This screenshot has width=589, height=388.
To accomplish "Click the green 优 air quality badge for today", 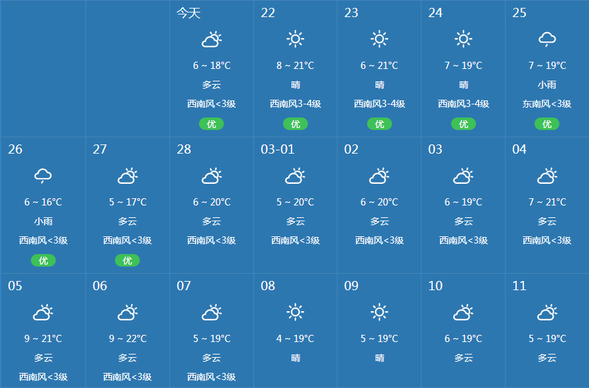I will tap(211, 124).
